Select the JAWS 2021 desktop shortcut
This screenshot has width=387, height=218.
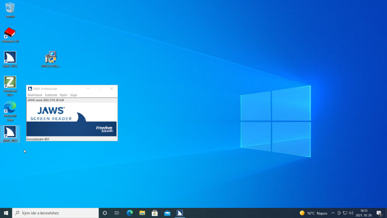(x=10, y=59)
